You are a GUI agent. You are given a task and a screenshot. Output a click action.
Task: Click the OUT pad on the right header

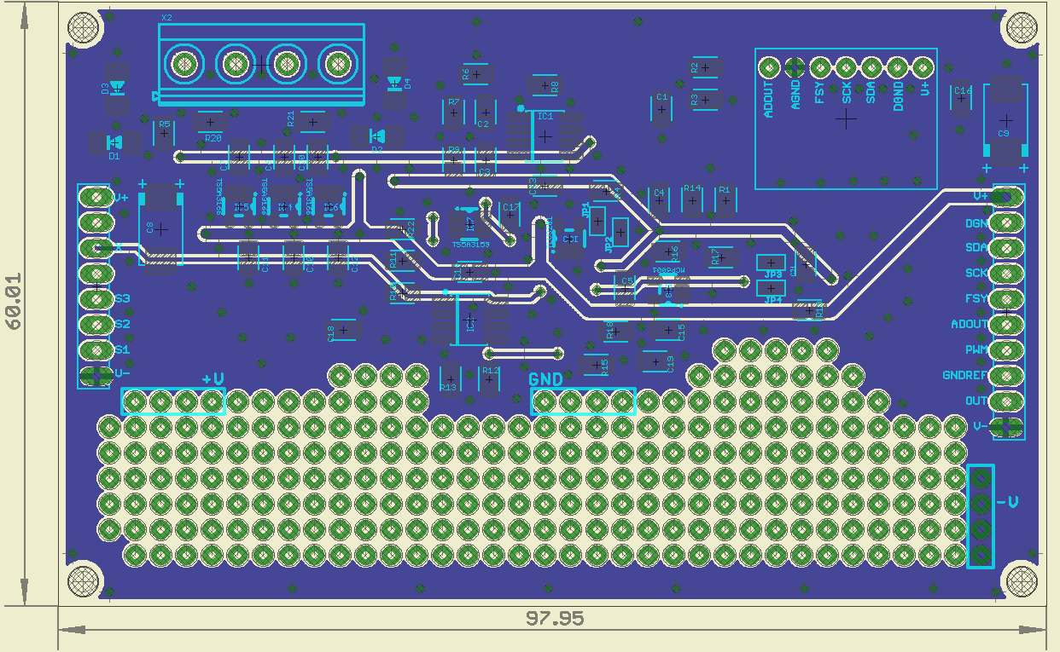[x=1006, y=401]
